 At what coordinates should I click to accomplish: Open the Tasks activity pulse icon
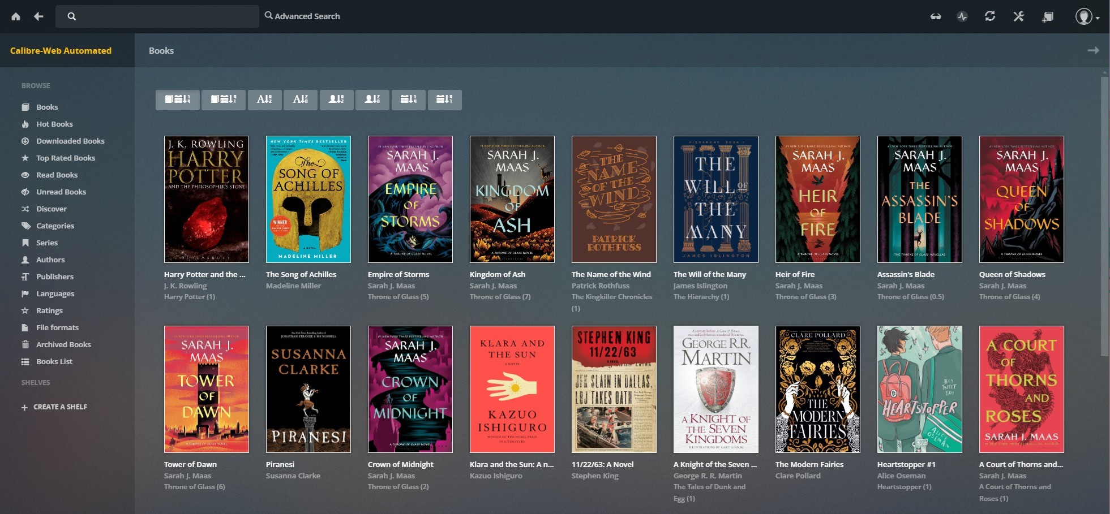click(x=962, y=16)
